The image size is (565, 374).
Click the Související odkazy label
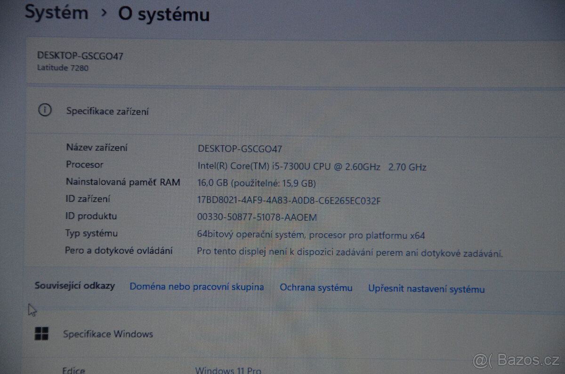(75, 286)
